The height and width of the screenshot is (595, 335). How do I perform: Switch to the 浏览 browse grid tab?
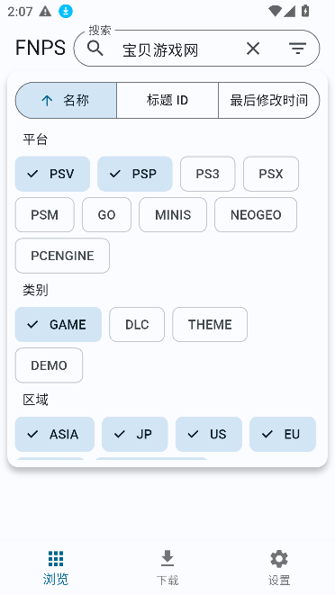(56, 568)
